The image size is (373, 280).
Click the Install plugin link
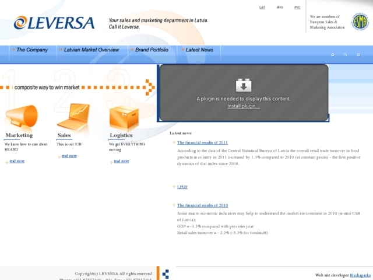[x=243, y=106]
